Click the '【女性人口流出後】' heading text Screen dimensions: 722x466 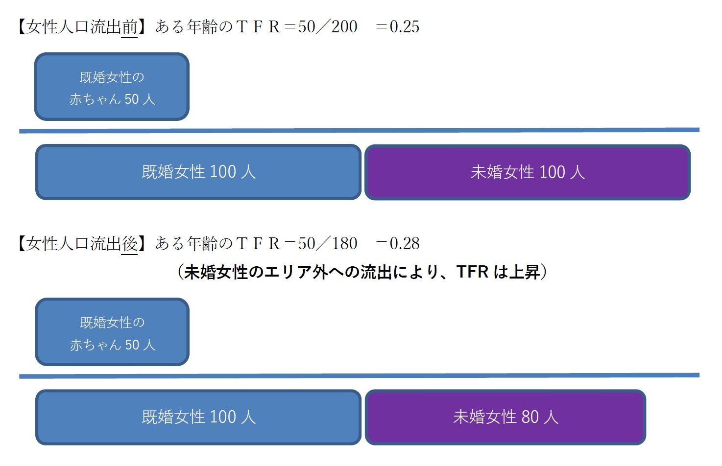[x=81, y=243]
